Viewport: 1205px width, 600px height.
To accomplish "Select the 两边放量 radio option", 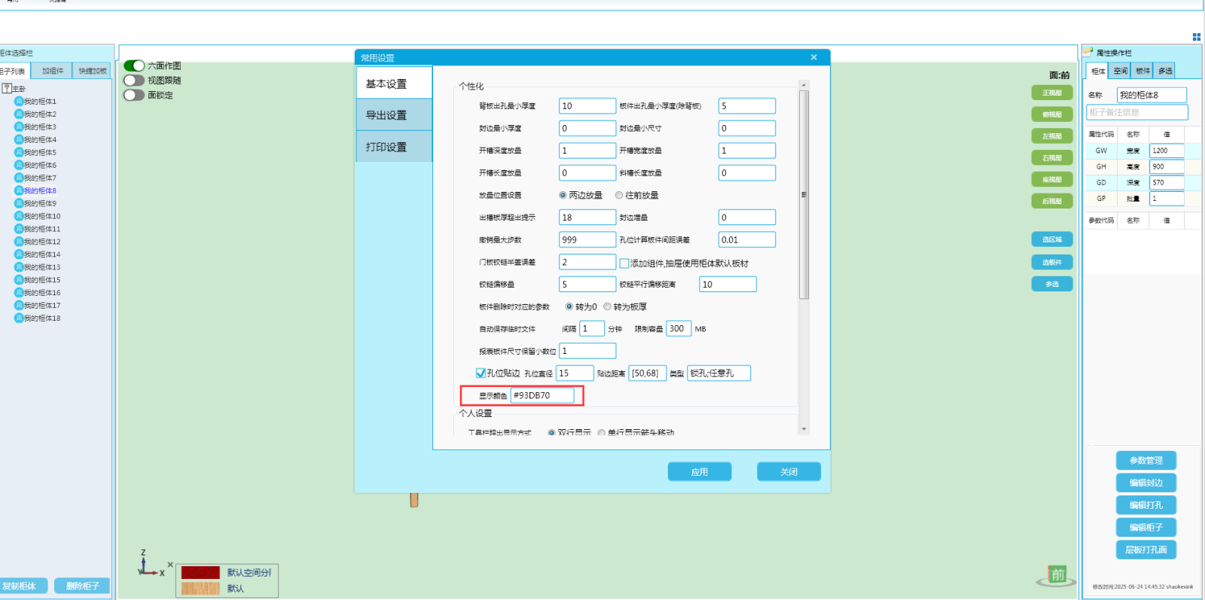I will click(563, 195).
